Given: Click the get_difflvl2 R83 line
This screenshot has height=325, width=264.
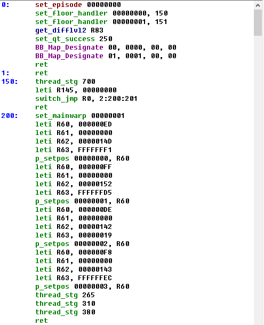Looking at the screenshot, I should 69,30.
